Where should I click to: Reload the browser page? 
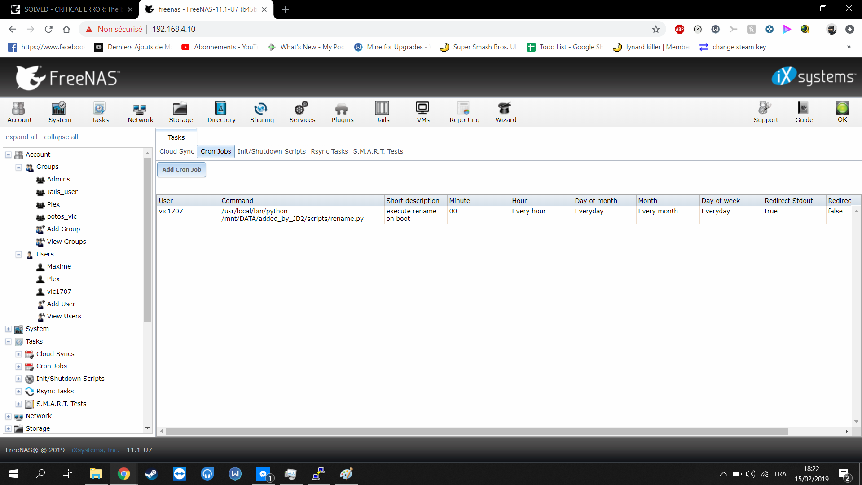point(48,29)
